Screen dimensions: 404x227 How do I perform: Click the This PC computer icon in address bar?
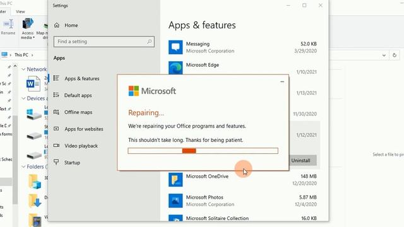tap(4, 55)
